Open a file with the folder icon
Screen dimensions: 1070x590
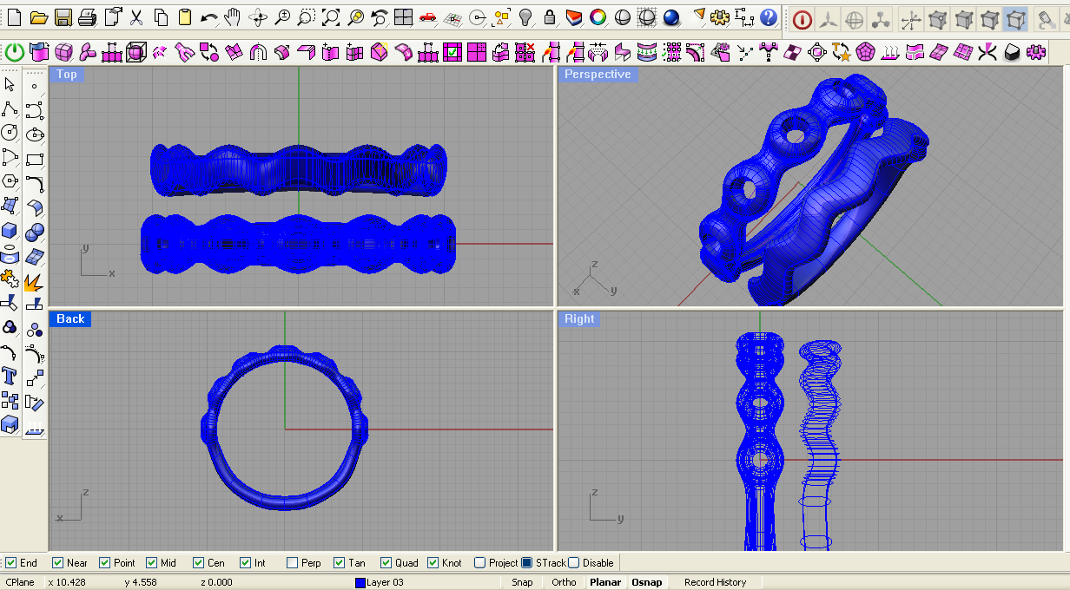click(x=38, y=16)
